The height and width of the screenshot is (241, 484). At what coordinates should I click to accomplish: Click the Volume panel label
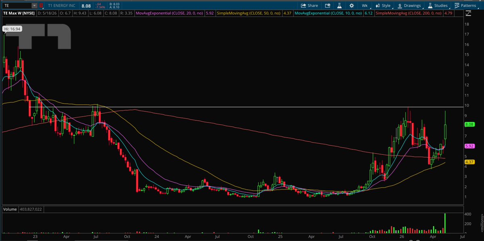10,209
